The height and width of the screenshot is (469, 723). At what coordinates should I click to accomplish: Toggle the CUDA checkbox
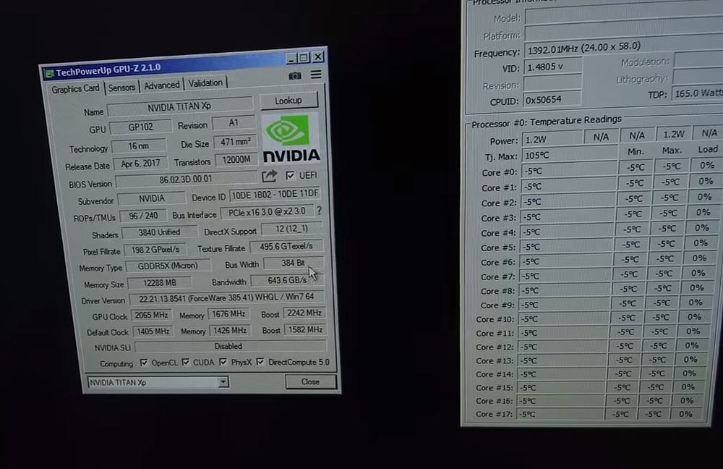click(x=185, y=362)
